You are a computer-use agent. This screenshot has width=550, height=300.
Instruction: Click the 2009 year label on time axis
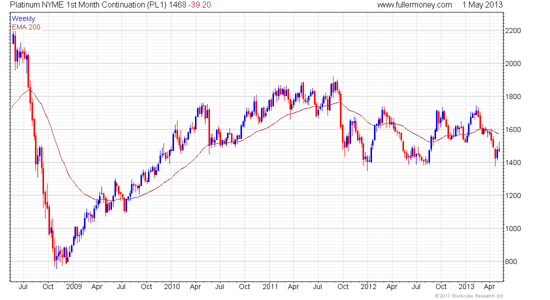(74, 286)
